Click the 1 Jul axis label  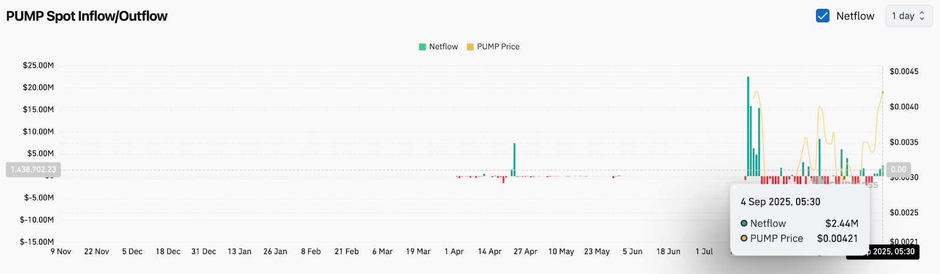point(704,251)
